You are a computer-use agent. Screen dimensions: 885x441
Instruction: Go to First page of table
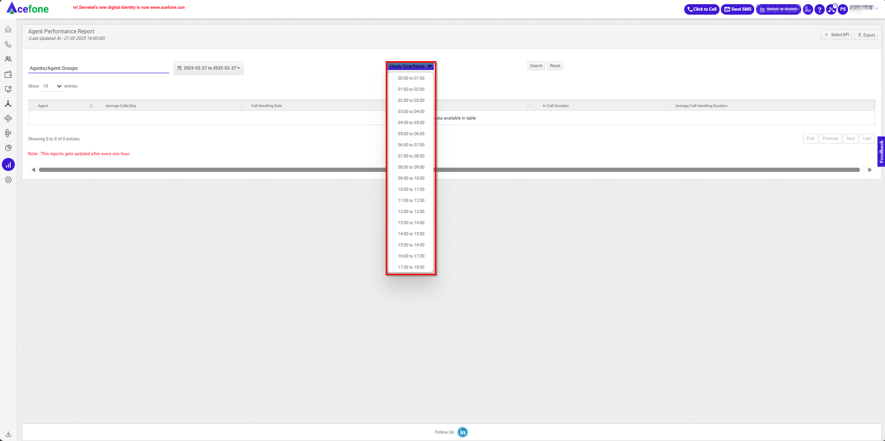(x=810, y=139)
